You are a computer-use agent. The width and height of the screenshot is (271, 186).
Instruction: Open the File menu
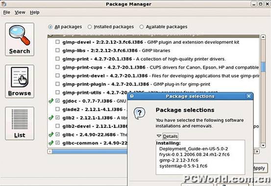click(6, 12)
